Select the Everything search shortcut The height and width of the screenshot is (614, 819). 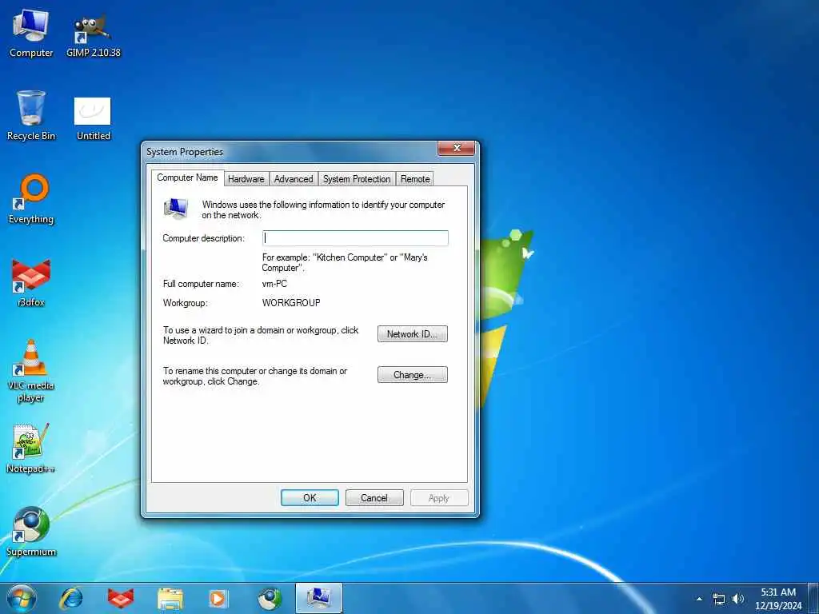tap(31, 199)
